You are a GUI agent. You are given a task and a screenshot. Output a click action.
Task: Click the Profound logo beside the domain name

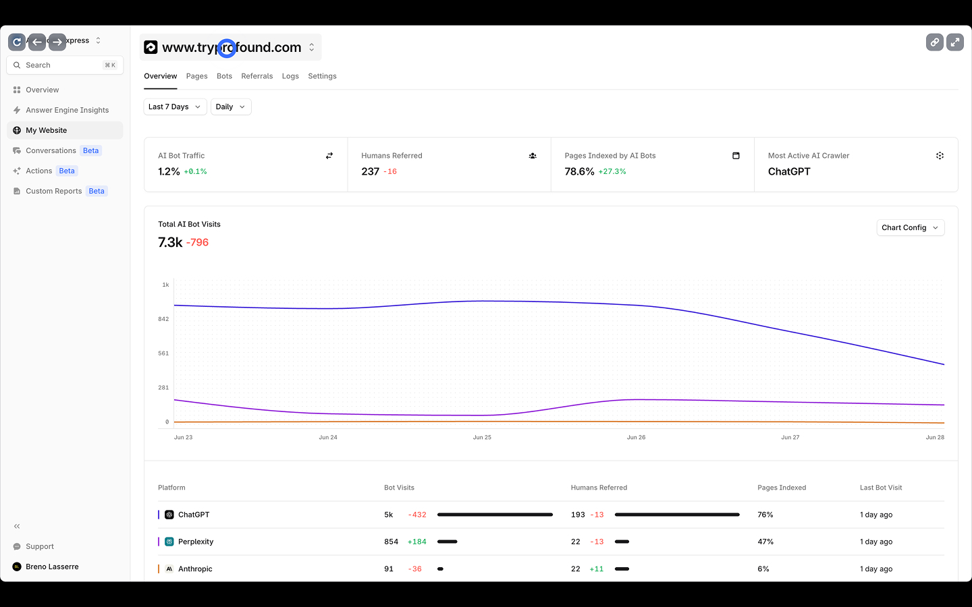pyautogui.click(x=151, y=47)
